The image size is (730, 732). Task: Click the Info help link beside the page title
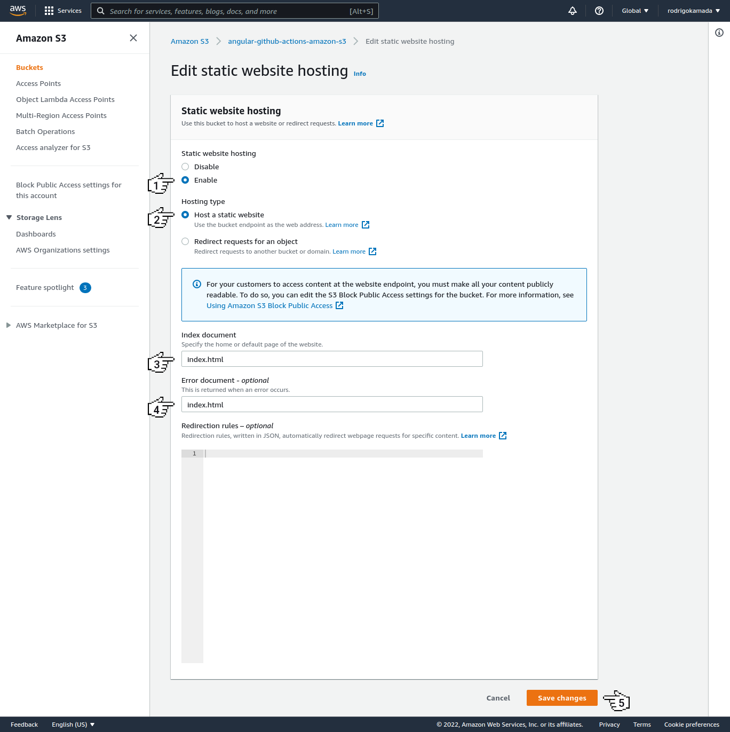pos(359,74)
